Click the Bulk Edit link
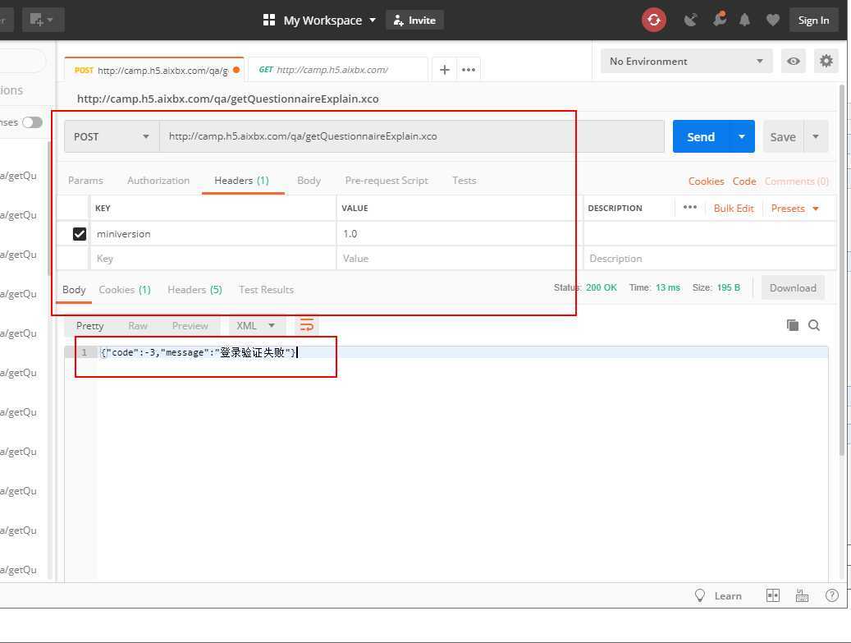Viewport: 851px width, 643px height. point(734,209)
